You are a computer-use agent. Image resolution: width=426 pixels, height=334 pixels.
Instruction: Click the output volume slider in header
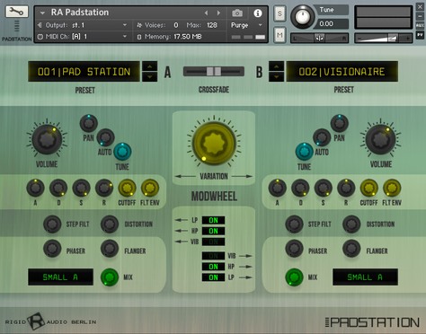pyautogui.click(x=384, y=38)
